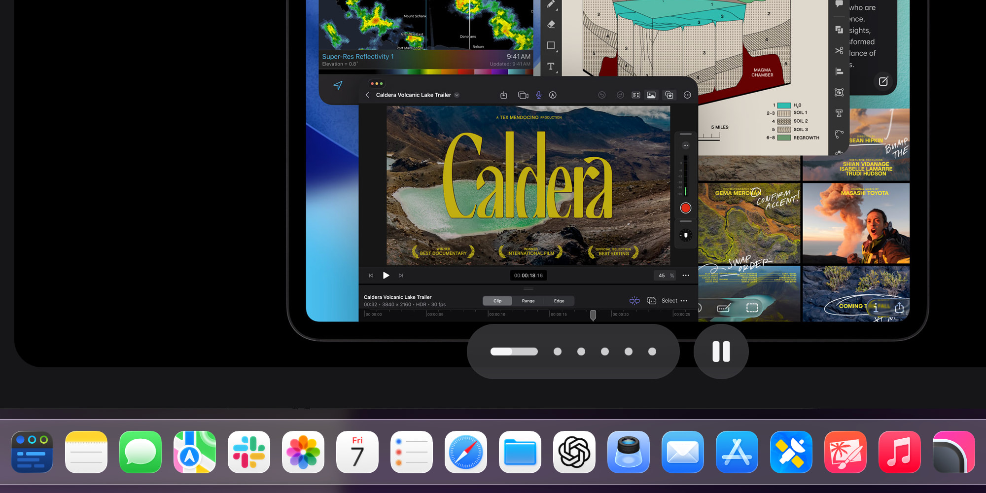986x493 pixels.
Task: Open the media browser photo icon
Action: click(651, 95)
